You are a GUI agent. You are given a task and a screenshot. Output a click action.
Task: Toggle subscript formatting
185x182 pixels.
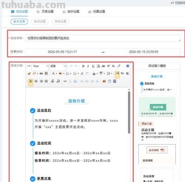[113, 66]
